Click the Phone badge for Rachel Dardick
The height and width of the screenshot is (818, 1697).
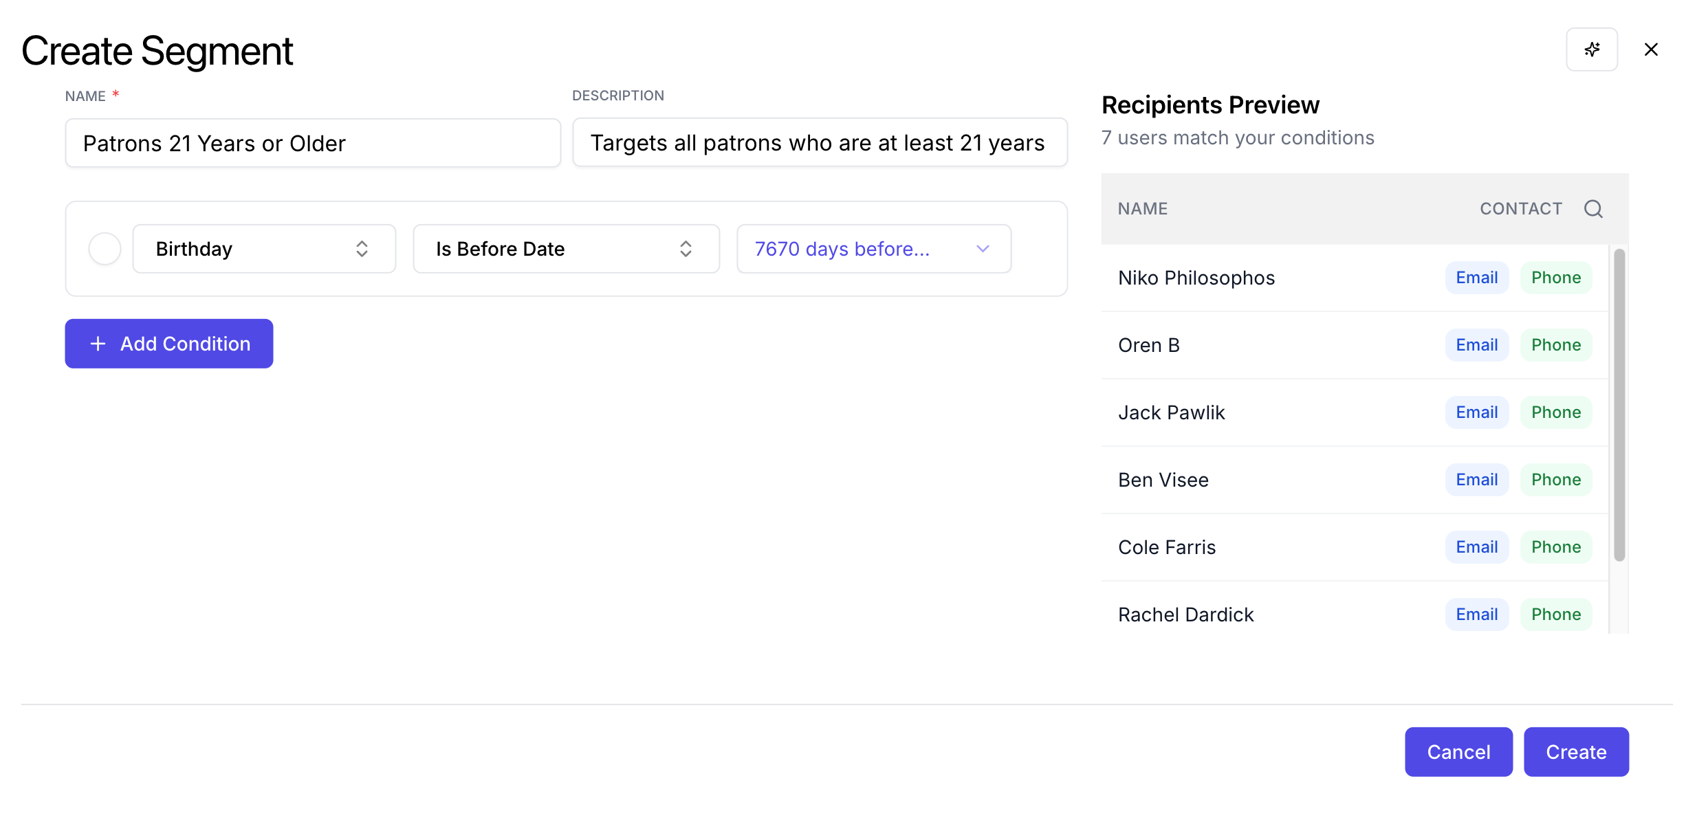pos(1555,615)
